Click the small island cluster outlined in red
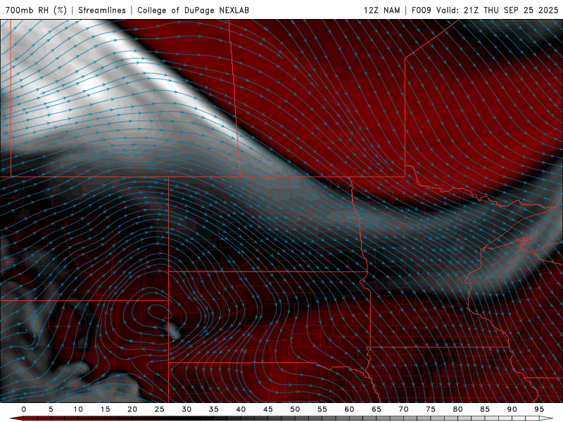The image size is (563, 422). (524, 241)
